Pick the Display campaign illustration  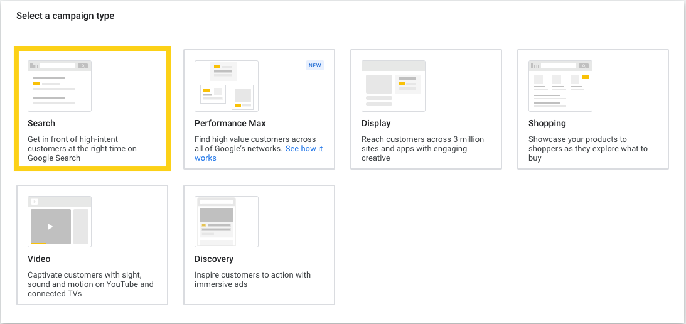pyautogui.click(x=394, y=86)
